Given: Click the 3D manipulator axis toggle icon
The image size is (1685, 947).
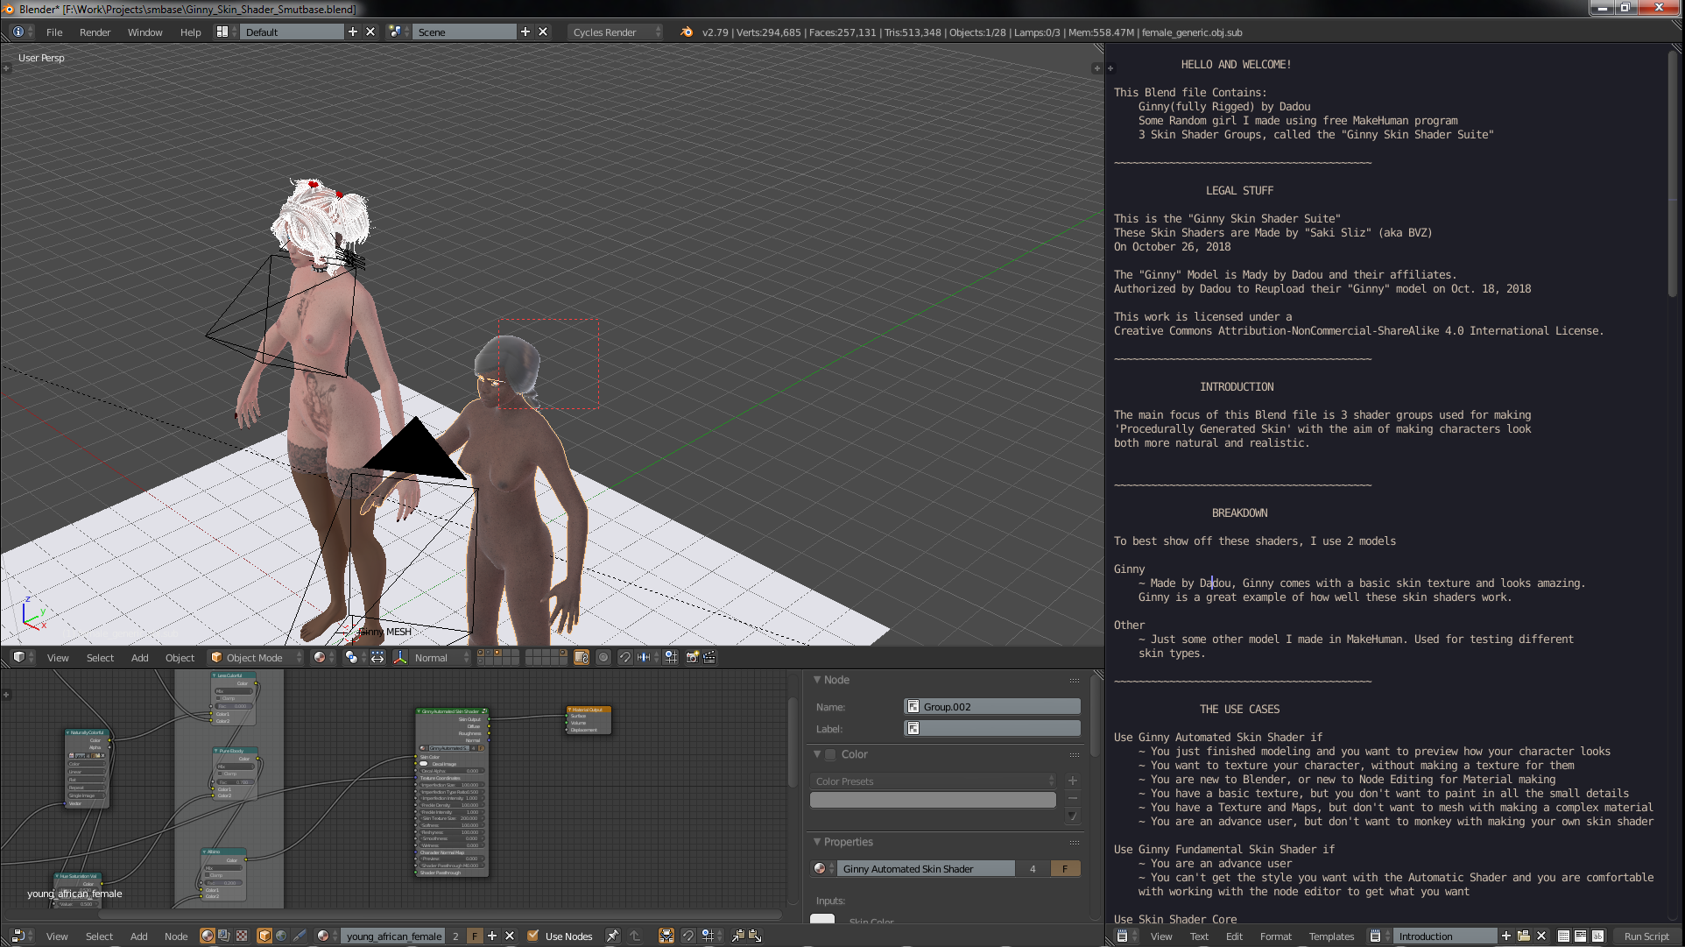Looking at the screenshot, I should tap(400, 657).
